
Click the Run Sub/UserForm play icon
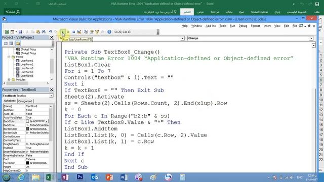63,32
